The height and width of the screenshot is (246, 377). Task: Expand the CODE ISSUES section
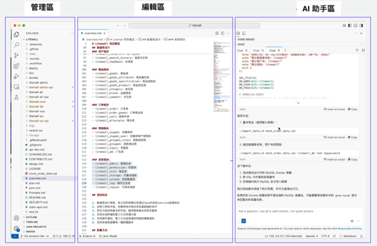coord(245,39)
